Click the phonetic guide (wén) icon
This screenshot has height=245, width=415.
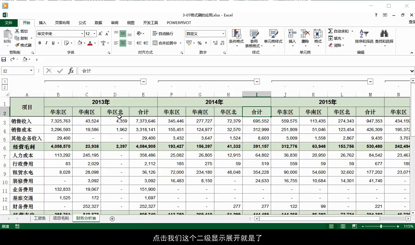pos(103,43)
